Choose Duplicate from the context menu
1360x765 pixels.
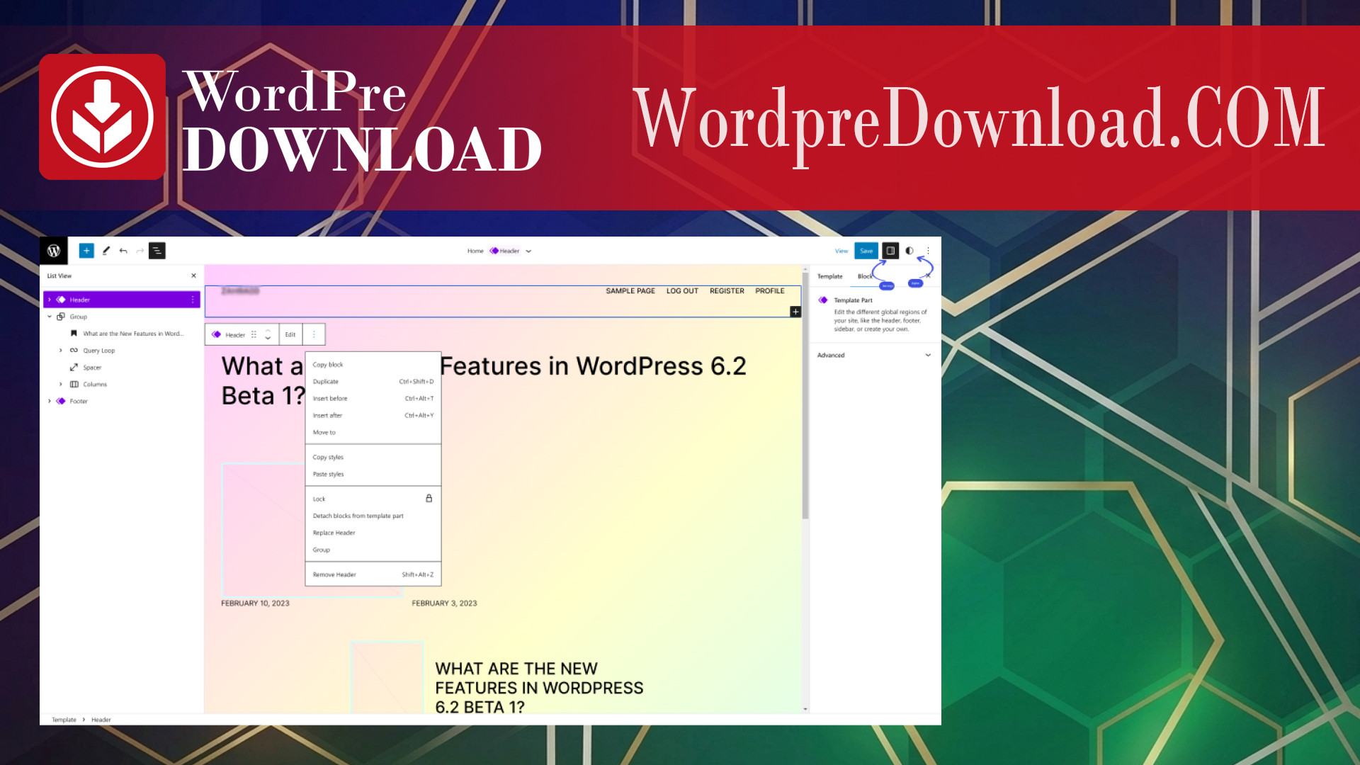[x=373, y=382]
